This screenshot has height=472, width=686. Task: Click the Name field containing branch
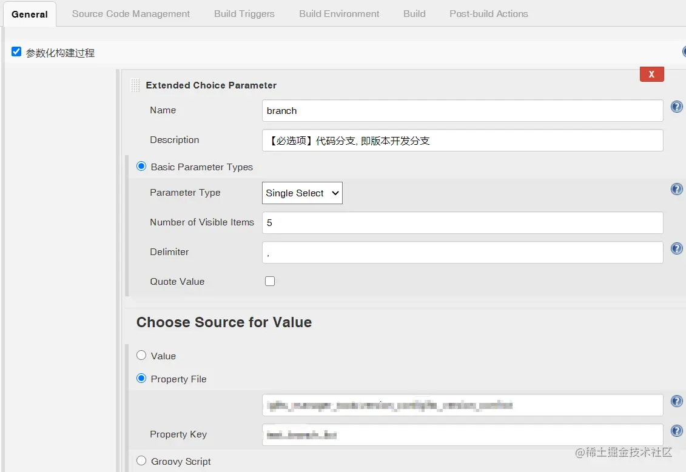[462, 111]
